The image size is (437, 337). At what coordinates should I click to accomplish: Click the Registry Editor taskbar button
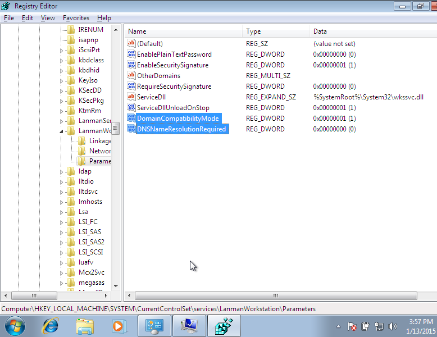[224, 326]
